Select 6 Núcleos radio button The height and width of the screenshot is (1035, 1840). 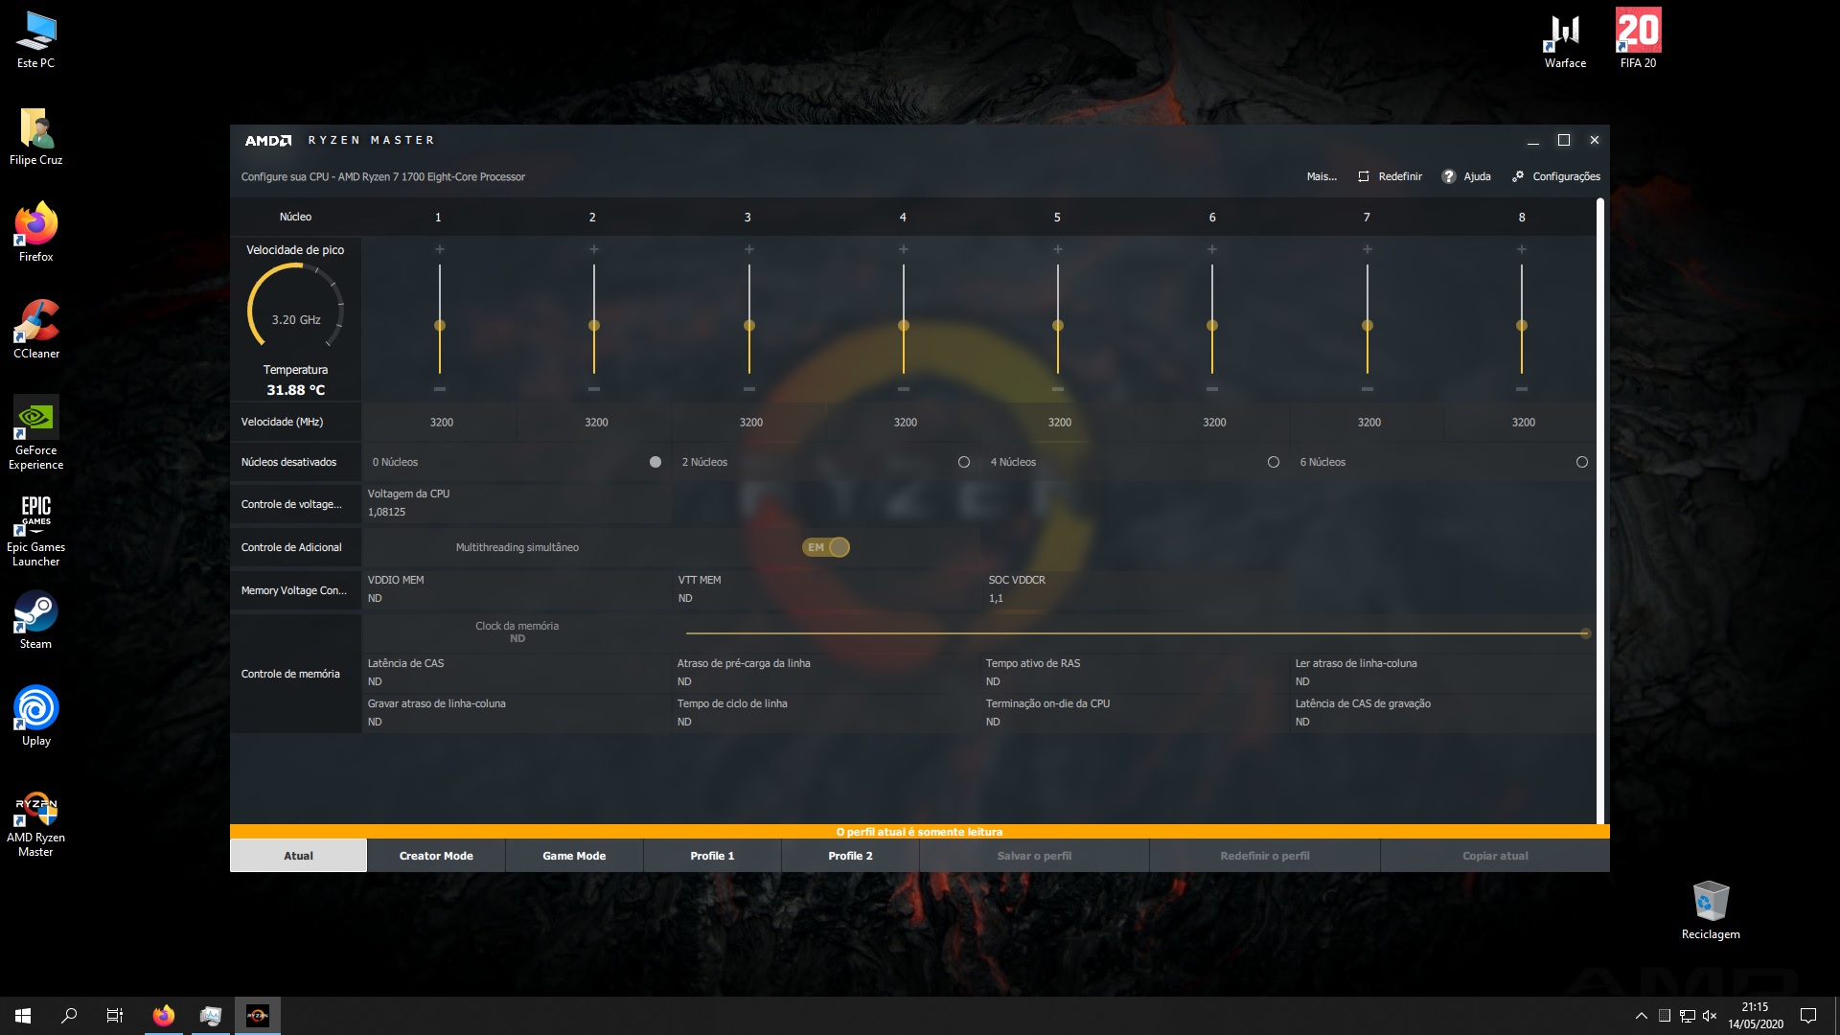click(1582, 462)
